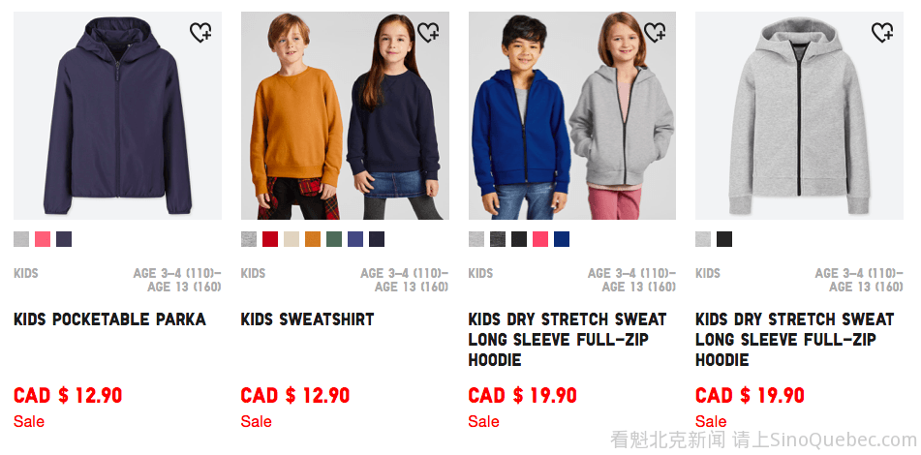The width and height of the screenshot is (921, 455).
Task: Click CAD $ 19.90 price of last hoodie
Action: coord(750,395)
